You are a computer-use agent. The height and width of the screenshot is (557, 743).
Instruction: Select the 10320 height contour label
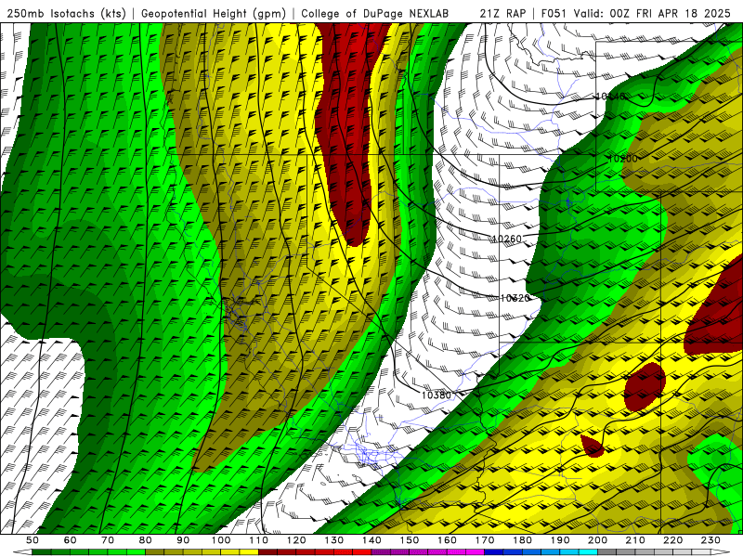[515, 298]
